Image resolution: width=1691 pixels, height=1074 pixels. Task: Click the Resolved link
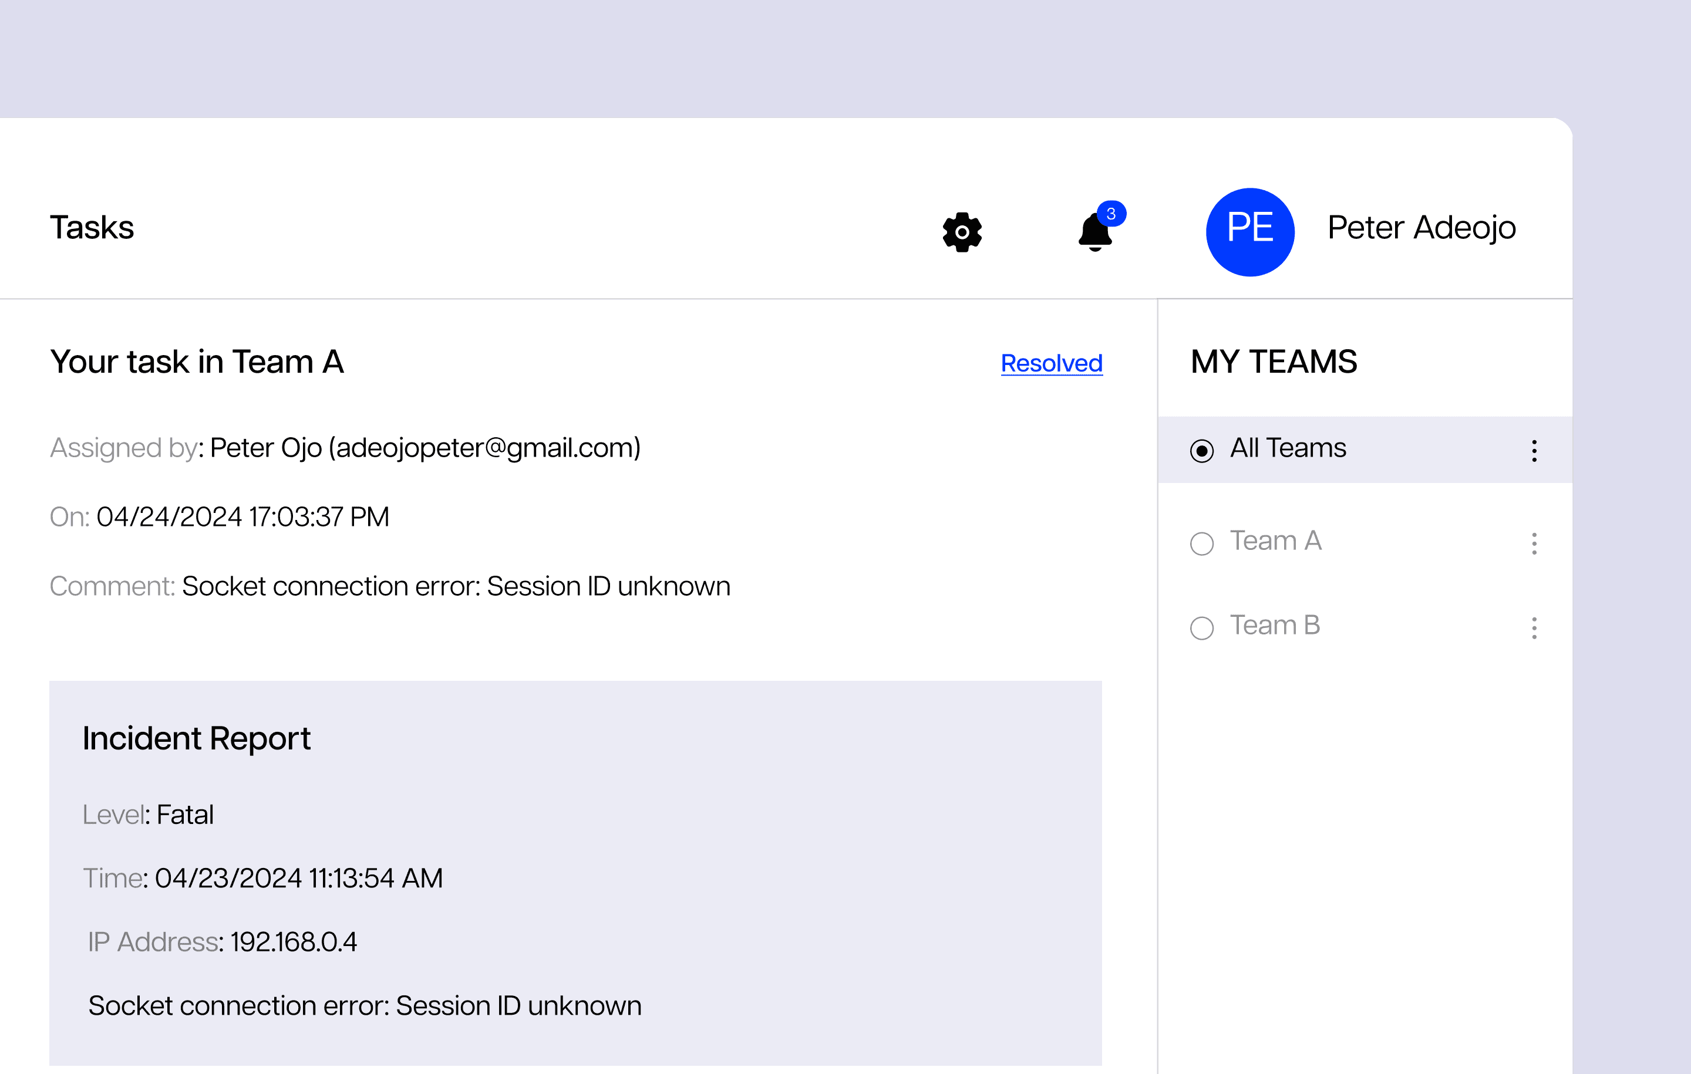[x=1051, y=364]
